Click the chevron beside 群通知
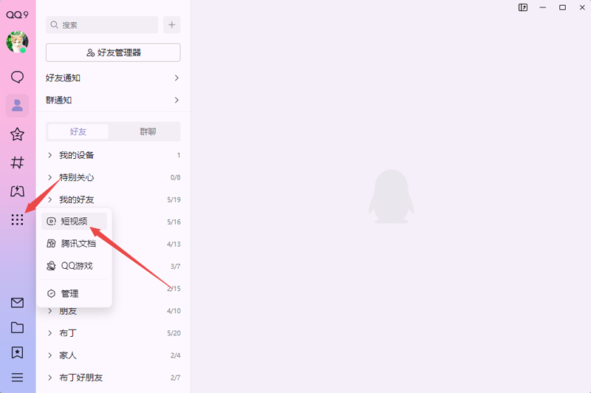The image size is (591, 393). click(x=177, y=100)
